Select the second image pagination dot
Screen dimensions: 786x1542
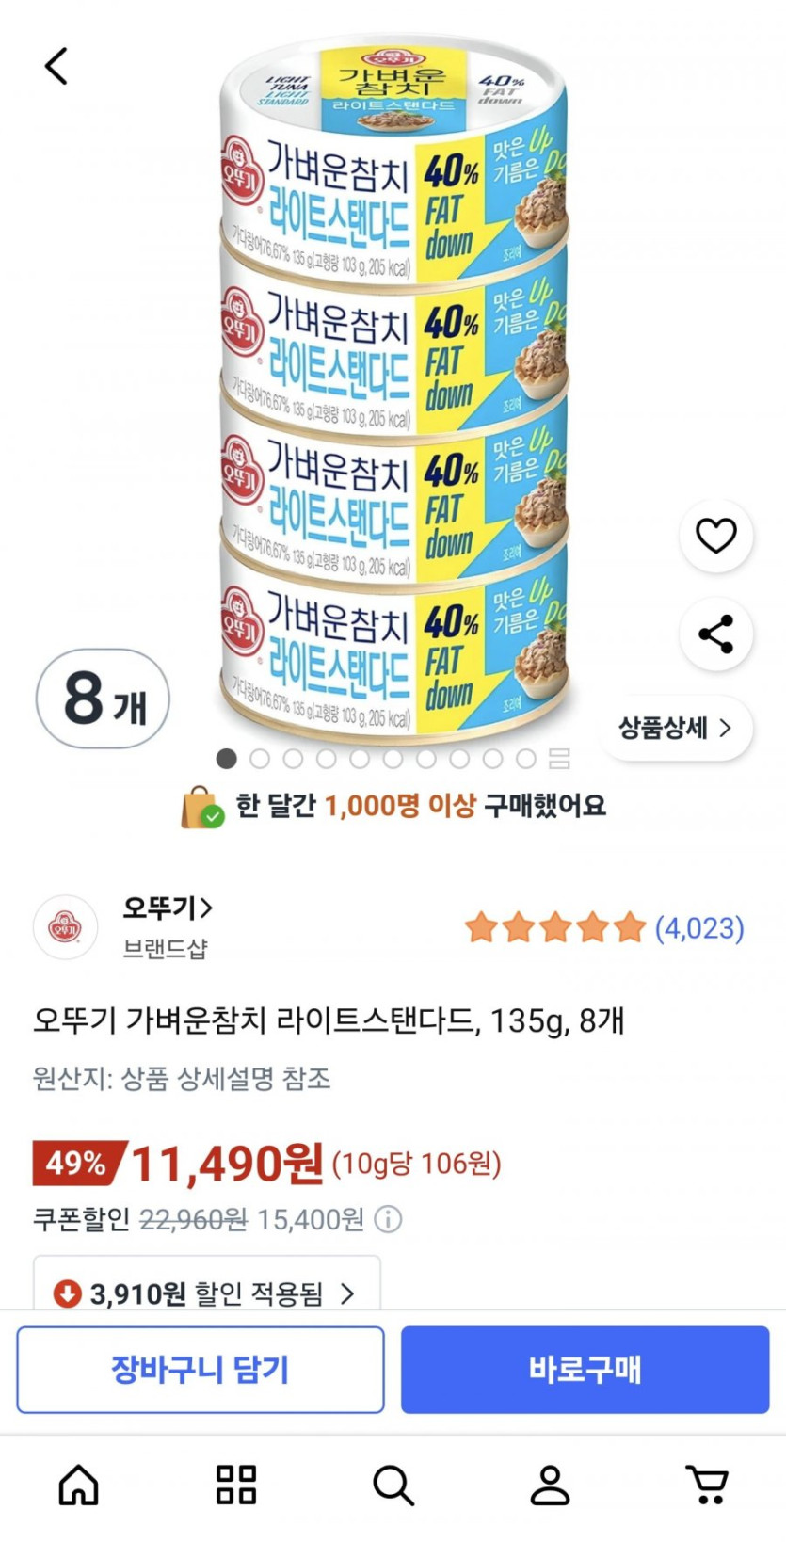(260, 759)
